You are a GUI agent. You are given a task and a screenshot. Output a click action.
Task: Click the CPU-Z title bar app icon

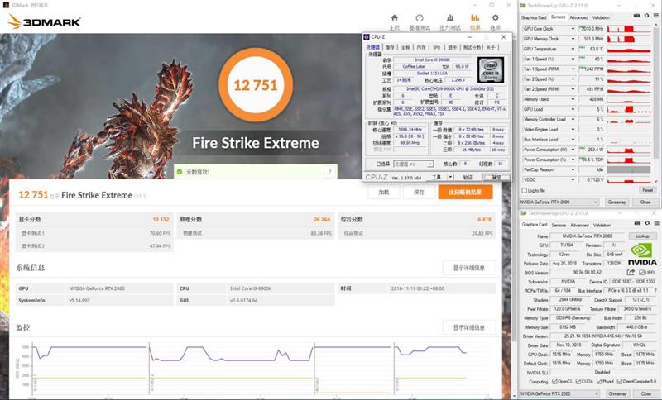pos(367,37)
